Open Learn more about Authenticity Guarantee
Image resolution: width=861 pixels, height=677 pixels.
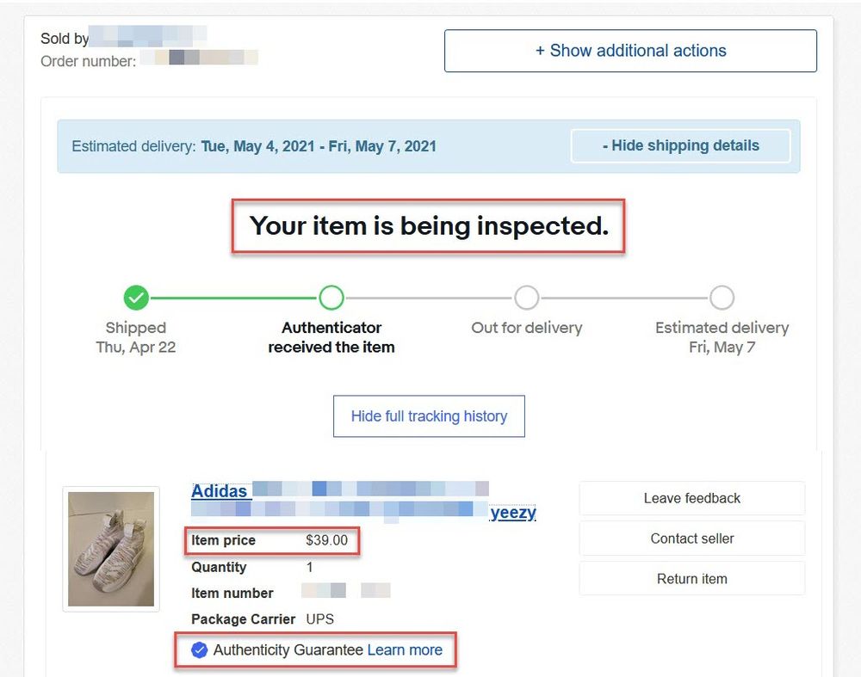[x=405, y=650]
